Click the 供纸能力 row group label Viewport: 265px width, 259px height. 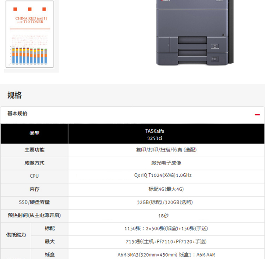(16, 235)
